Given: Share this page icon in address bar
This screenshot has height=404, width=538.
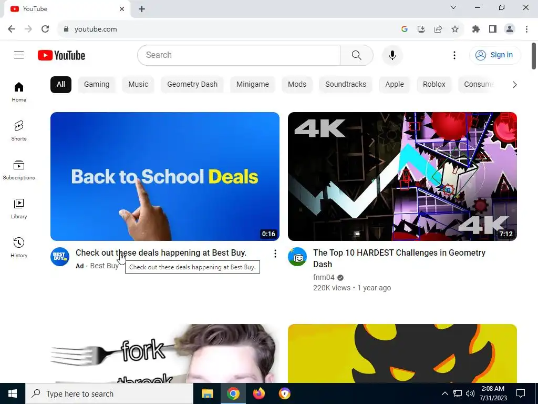Looking at the screenshot, I should tap(438, 29).
